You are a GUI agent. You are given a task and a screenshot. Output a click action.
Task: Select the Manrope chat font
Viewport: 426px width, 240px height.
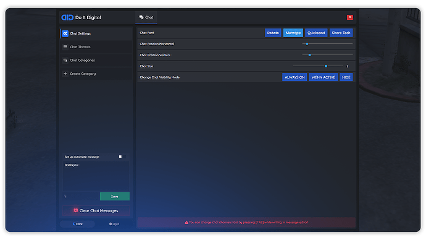coord(293,33)
